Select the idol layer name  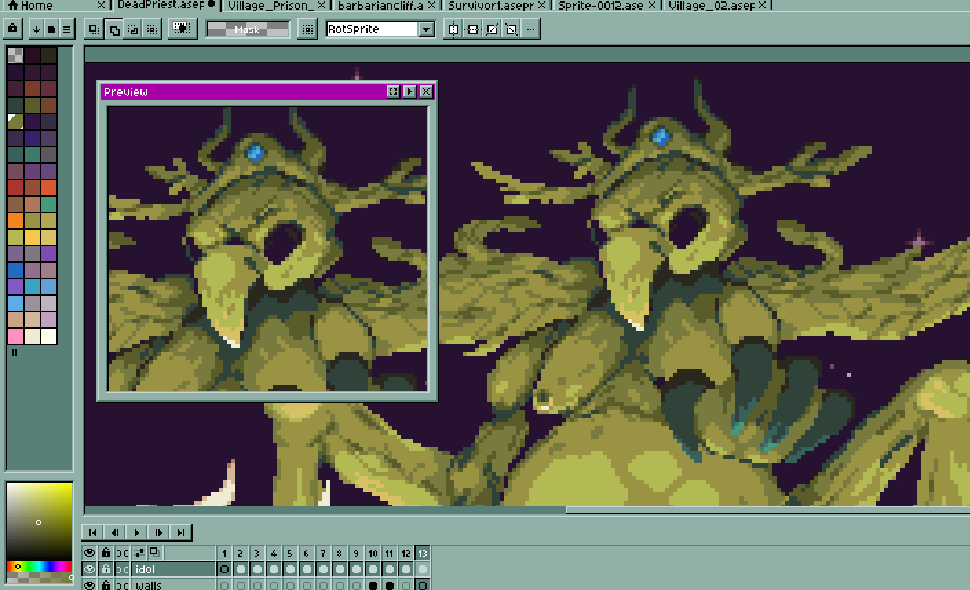tap(172, 569)
